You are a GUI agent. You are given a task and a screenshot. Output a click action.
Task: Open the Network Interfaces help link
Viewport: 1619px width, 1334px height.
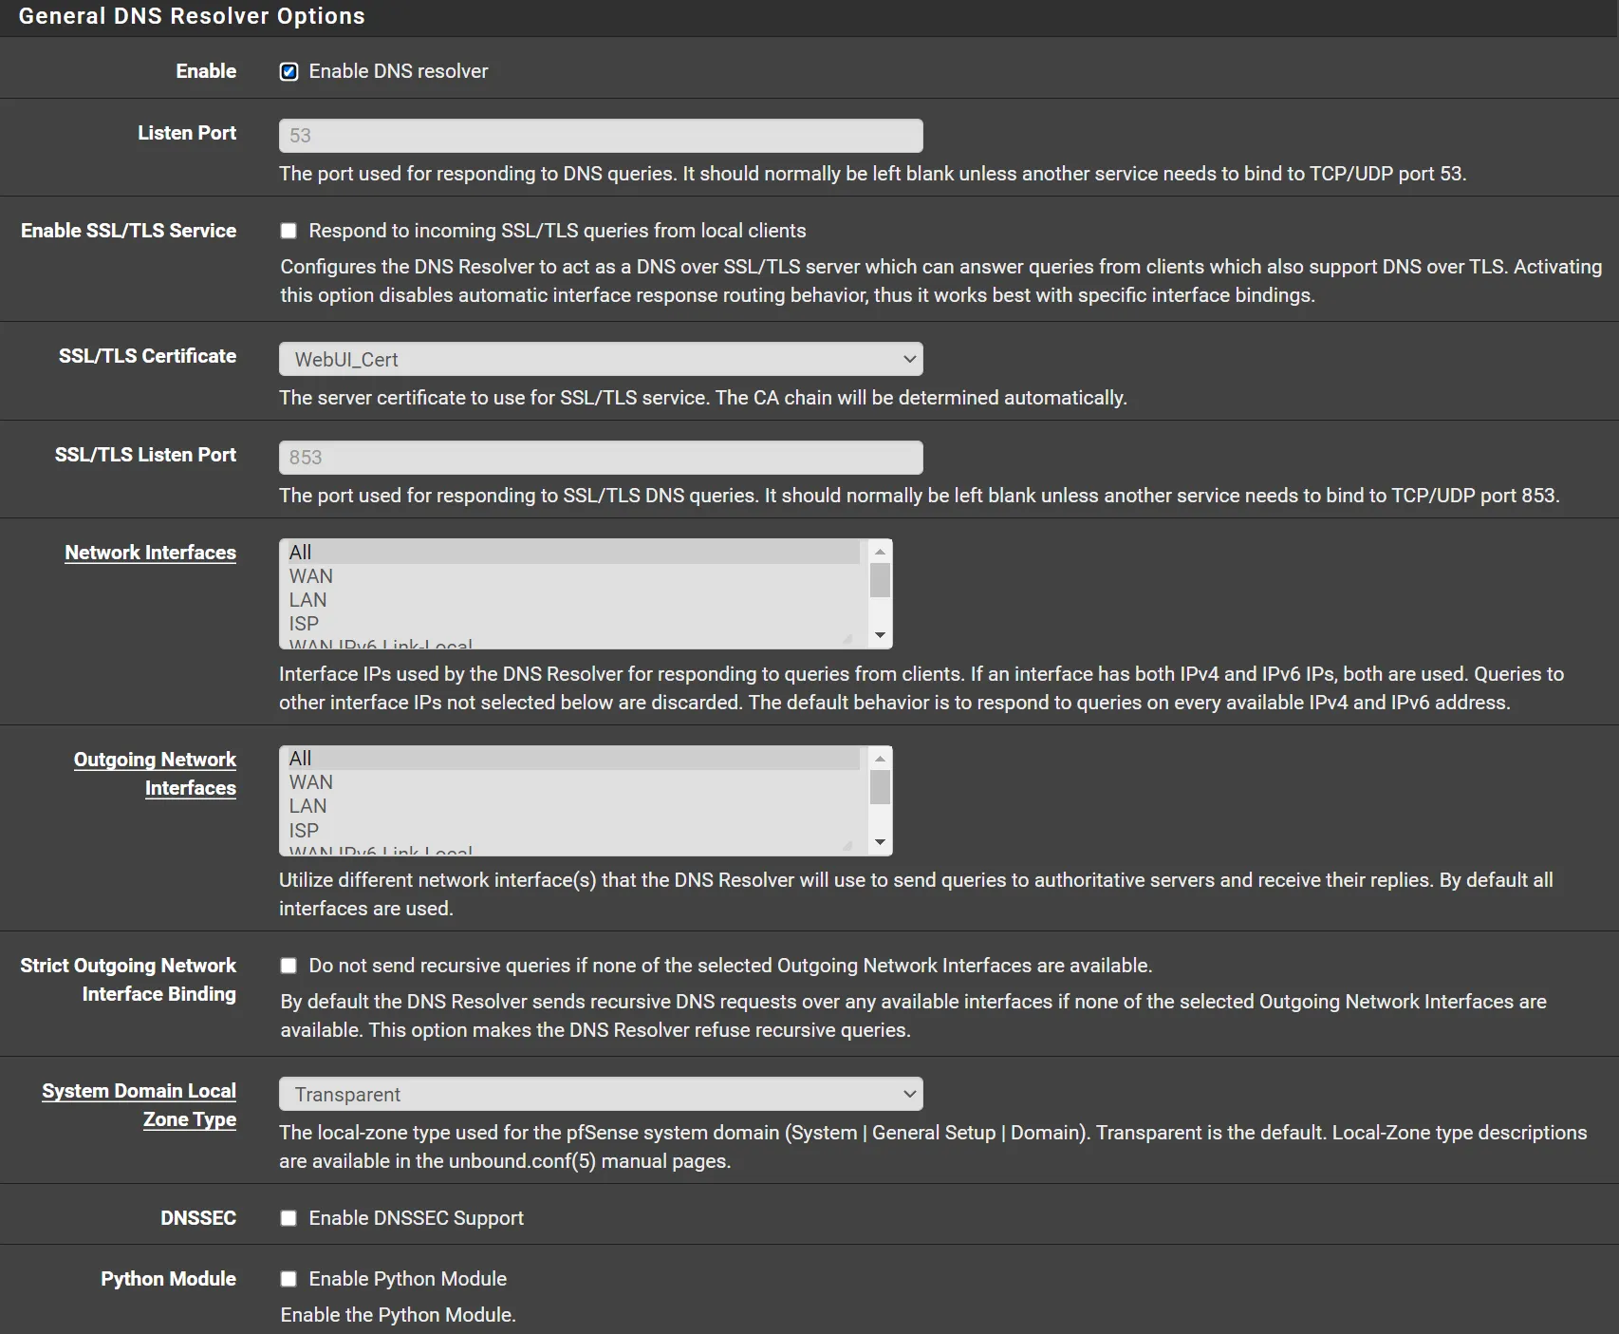pos(150,553)
